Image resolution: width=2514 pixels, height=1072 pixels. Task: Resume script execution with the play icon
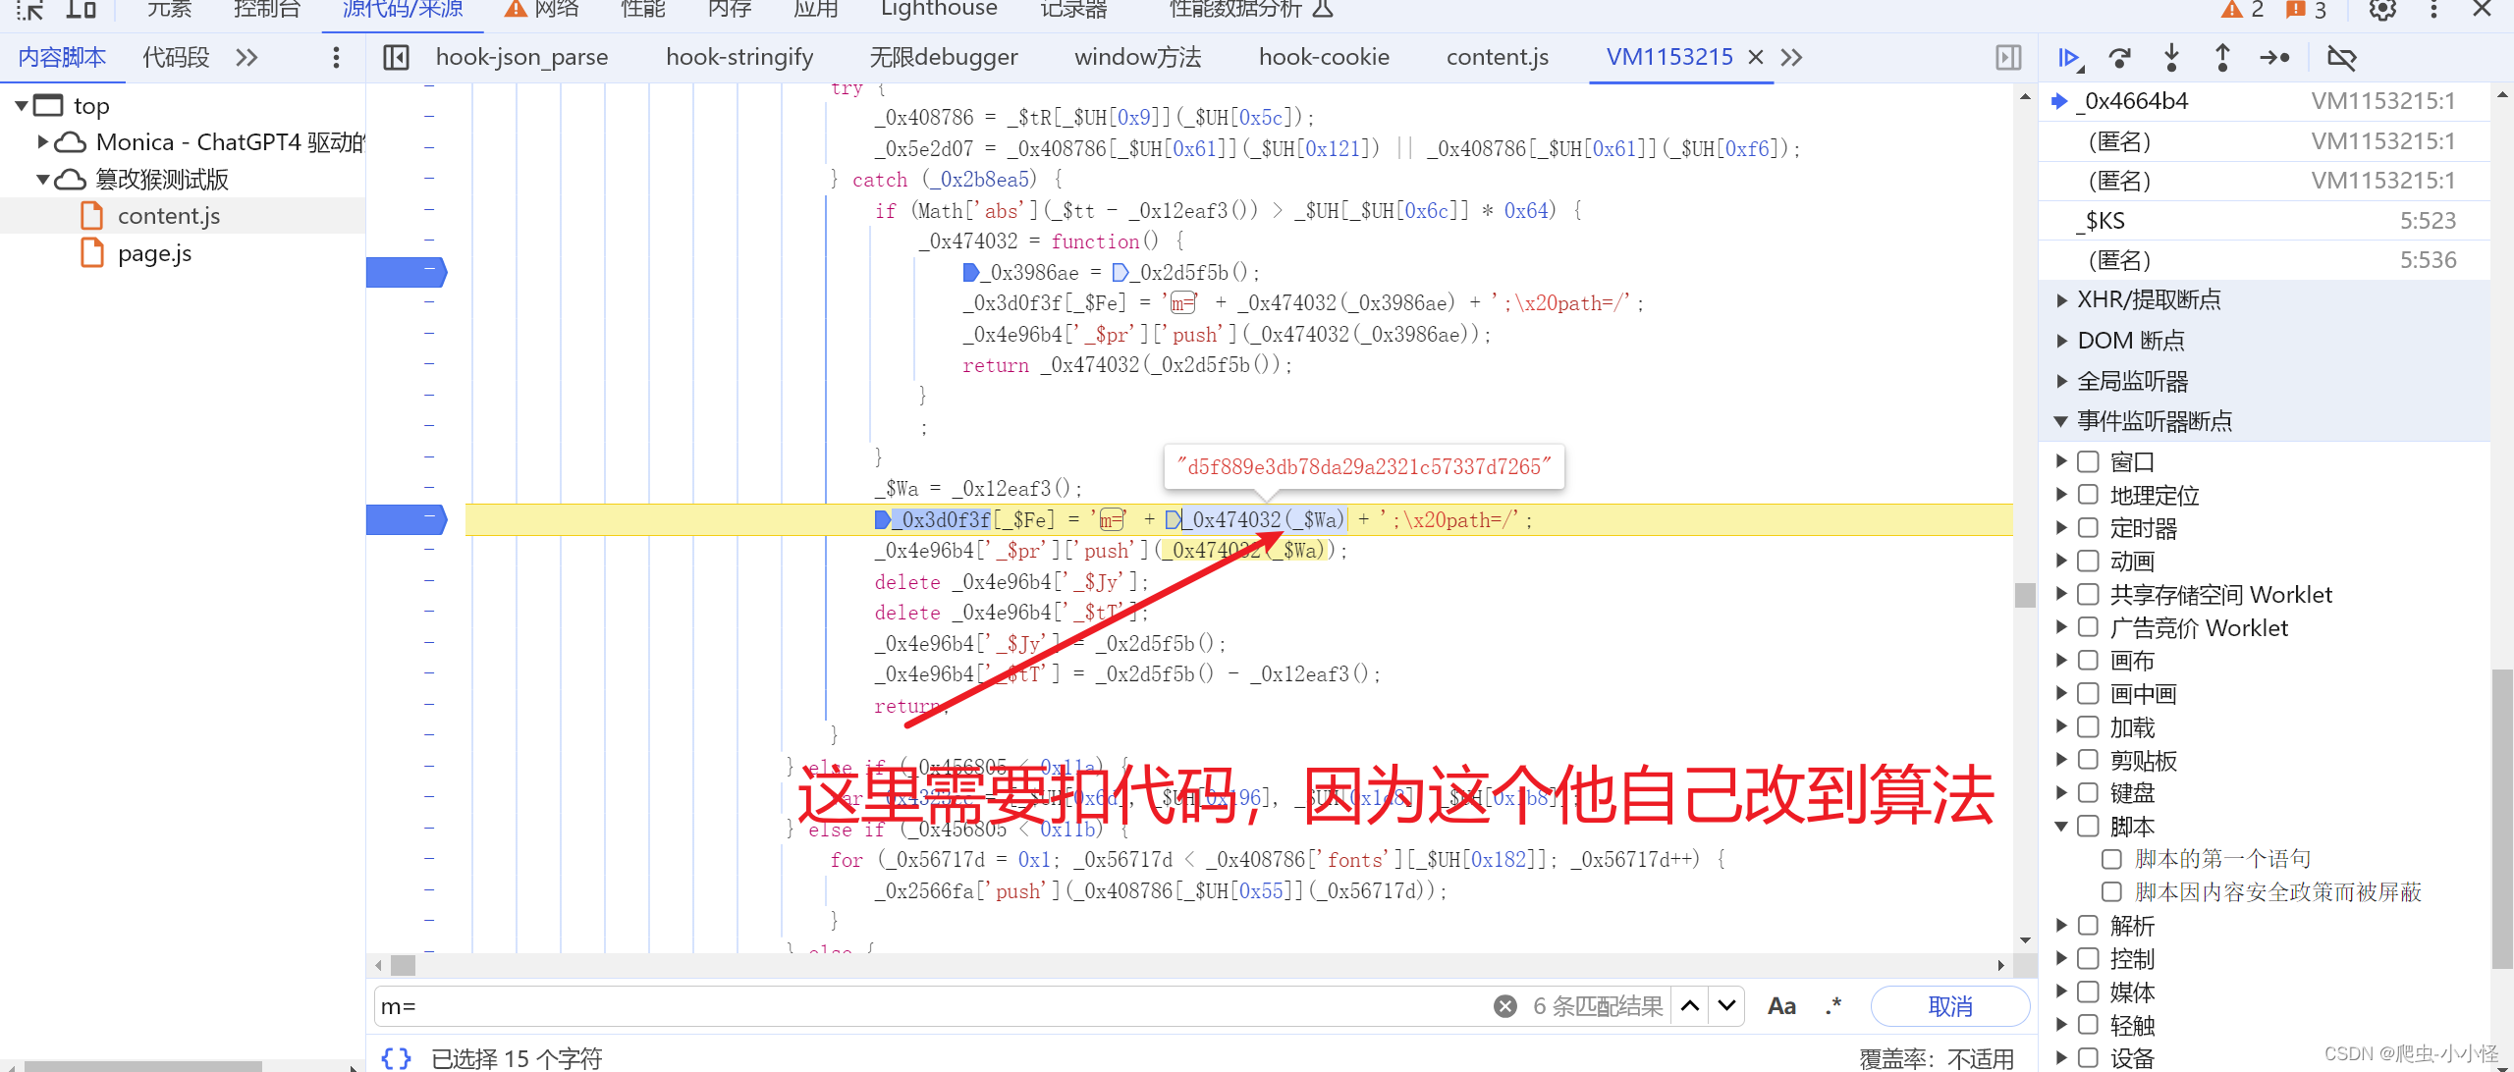[2068, 58]
